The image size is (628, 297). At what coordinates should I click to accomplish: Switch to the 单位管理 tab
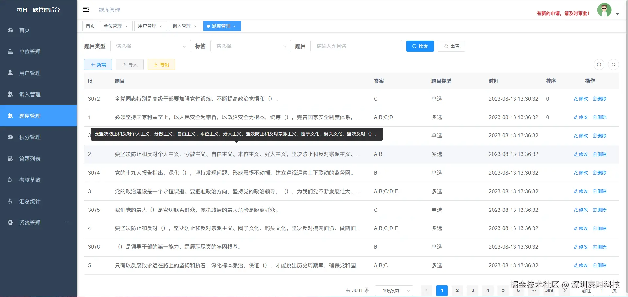[113, 26]
